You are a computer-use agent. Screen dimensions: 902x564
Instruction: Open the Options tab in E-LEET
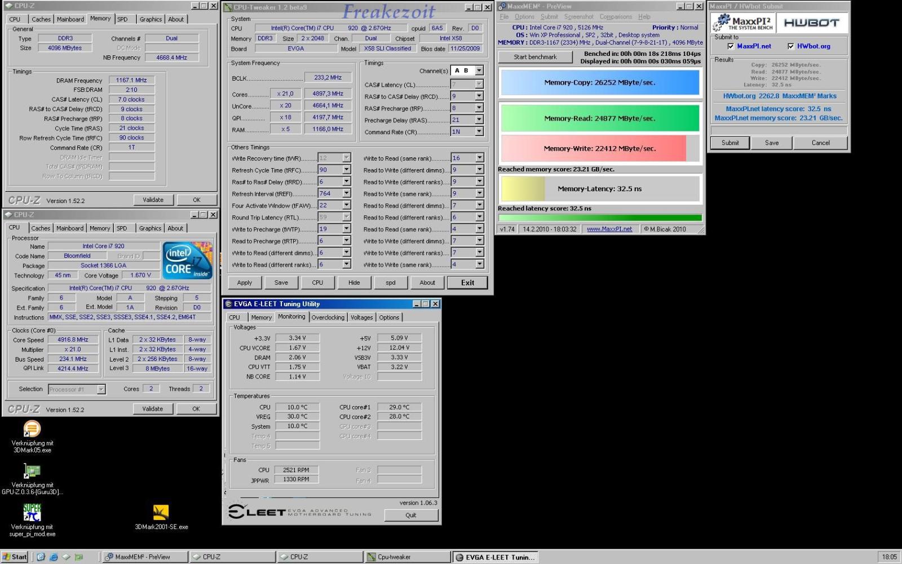[x=389, y=318]
